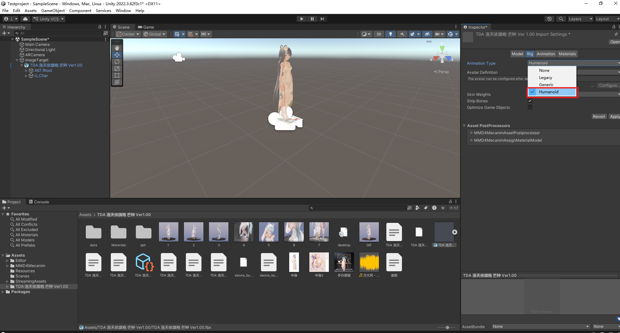This screenshot has height=333, width=620.
Task: Expand MMD4MecanimAssetPostprocessor entry
Action: pyautogui.click(x=471, y=133)
